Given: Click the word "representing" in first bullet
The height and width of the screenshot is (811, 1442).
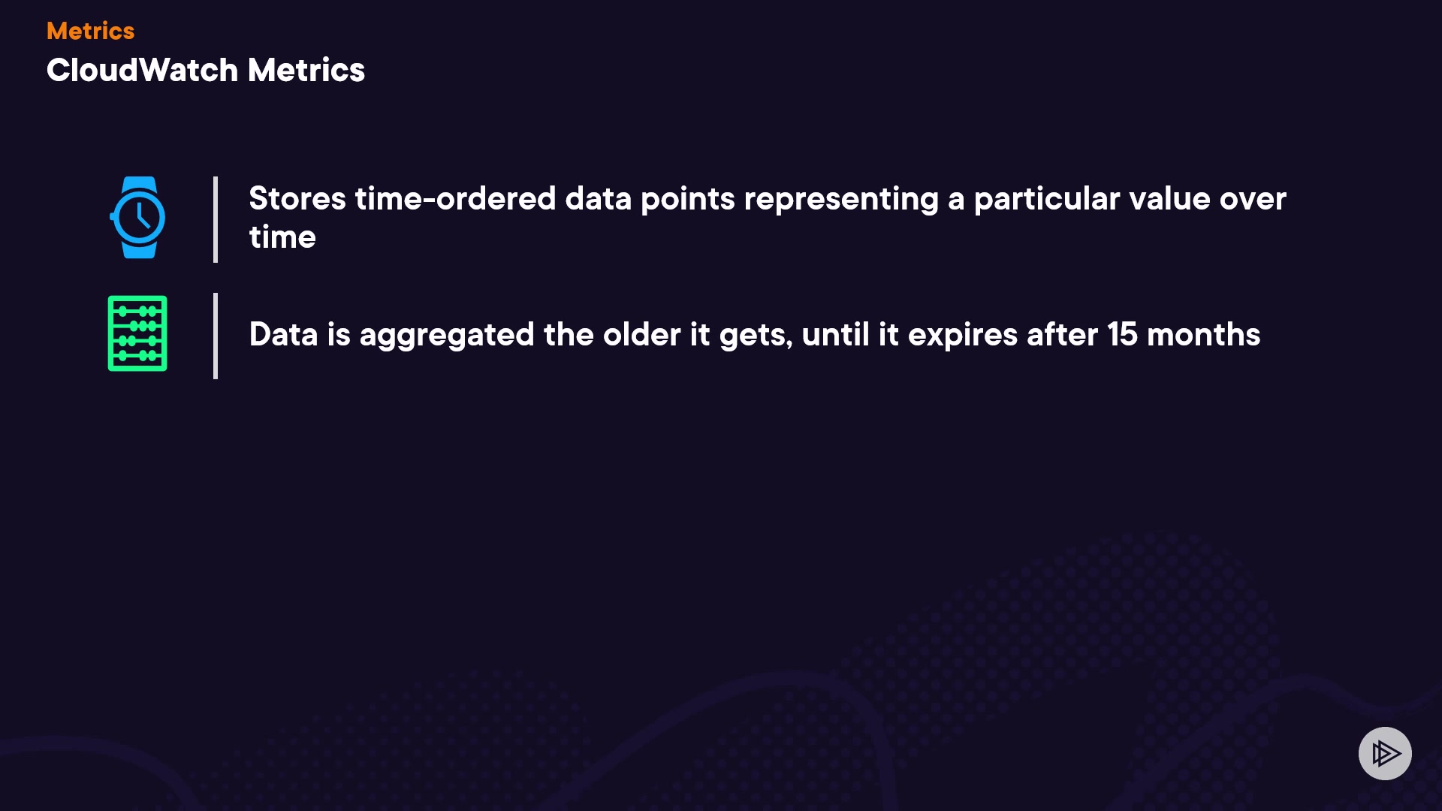Looking at the screenshot, I should pos(841,199).
